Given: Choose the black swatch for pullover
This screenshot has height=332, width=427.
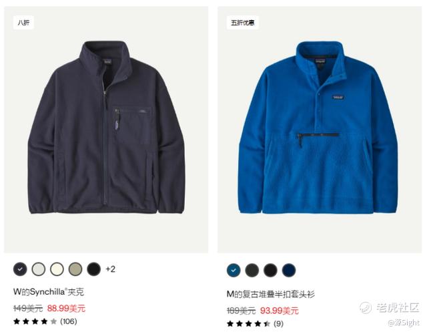Looking at the screenshot, I should [x=270, y=270].
